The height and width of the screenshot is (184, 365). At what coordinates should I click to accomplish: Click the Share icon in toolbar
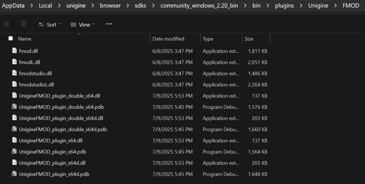(7, 24)
